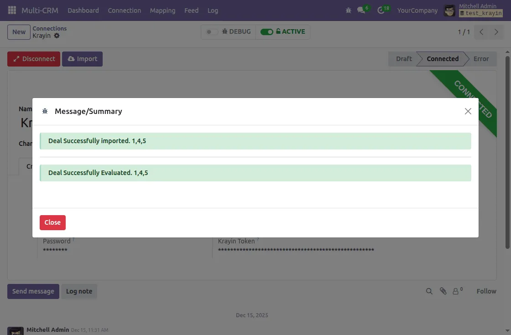Screen dimensions: 511x335
Task: Click the red Close button in dialog
Action: 53,222
